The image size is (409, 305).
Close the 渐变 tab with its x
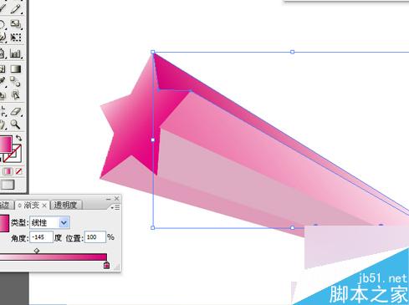pos(44,206)
